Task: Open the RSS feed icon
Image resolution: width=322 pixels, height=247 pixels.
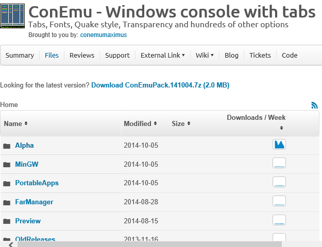Action: pyautogui.click(x=314, y=105)
